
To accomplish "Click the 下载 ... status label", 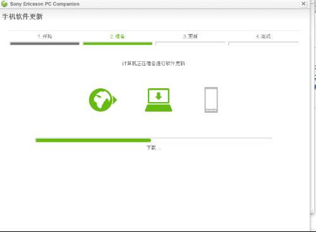I will [154, 148].
